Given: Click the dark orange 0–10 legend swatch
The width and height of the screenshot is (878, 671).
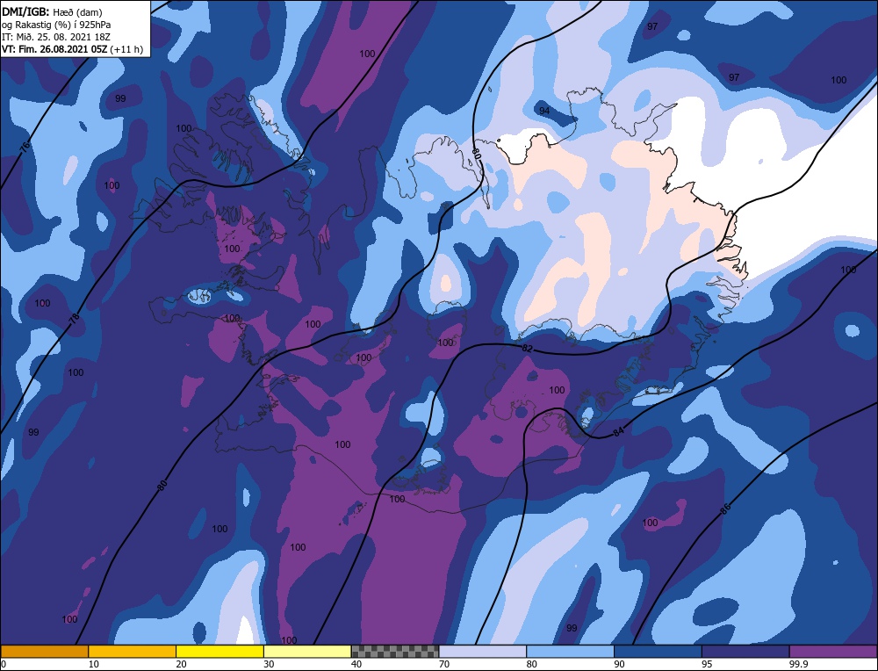Looking at the screenshot, I should [x=44, y=652].
